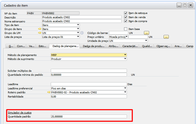Open the Método de suprimento dropdown
Screen dimensions: 196x124
pyautogui.click(x=125, y=59)
